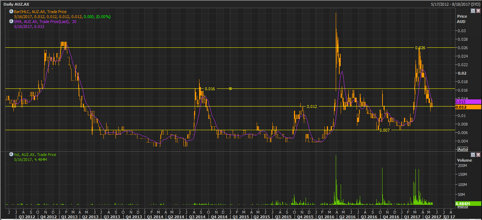
Task: Toggle Auto scale on the price axis
Action: tap(463, 149)
